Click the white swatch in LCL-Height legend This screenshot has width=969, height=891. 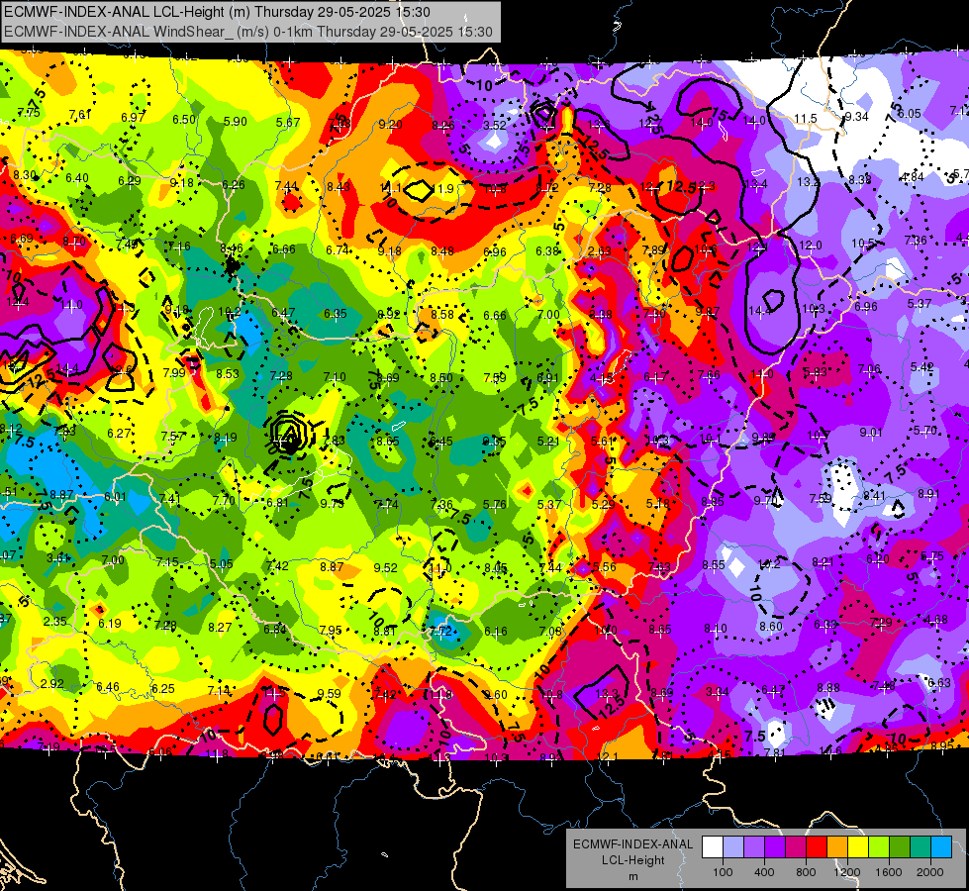[713, 847]
